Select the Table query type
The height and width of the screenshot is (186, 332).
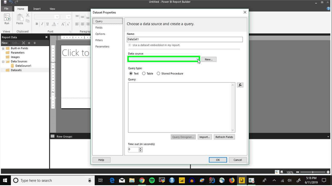[144, 74]
